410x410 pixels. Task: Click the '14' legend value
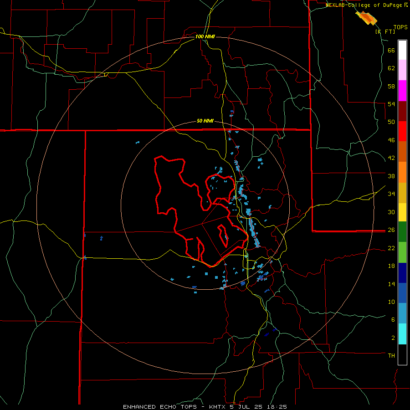point(391,284)
